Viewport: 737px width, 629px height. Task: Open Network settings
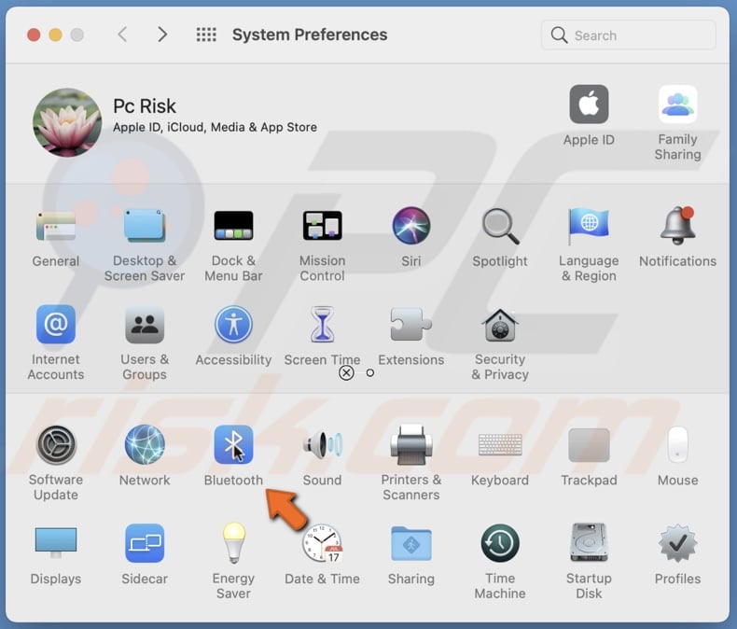point(145,446)
